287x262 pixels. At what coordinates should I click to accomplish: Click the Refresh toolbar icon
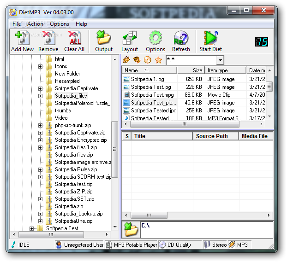[x=181, y=38]
